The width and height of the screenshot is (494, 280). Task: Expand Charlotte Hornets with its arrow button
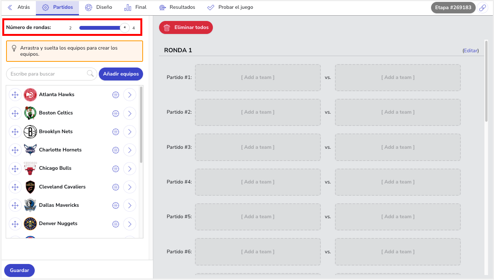pyautogui.click(x=130, y=150)
